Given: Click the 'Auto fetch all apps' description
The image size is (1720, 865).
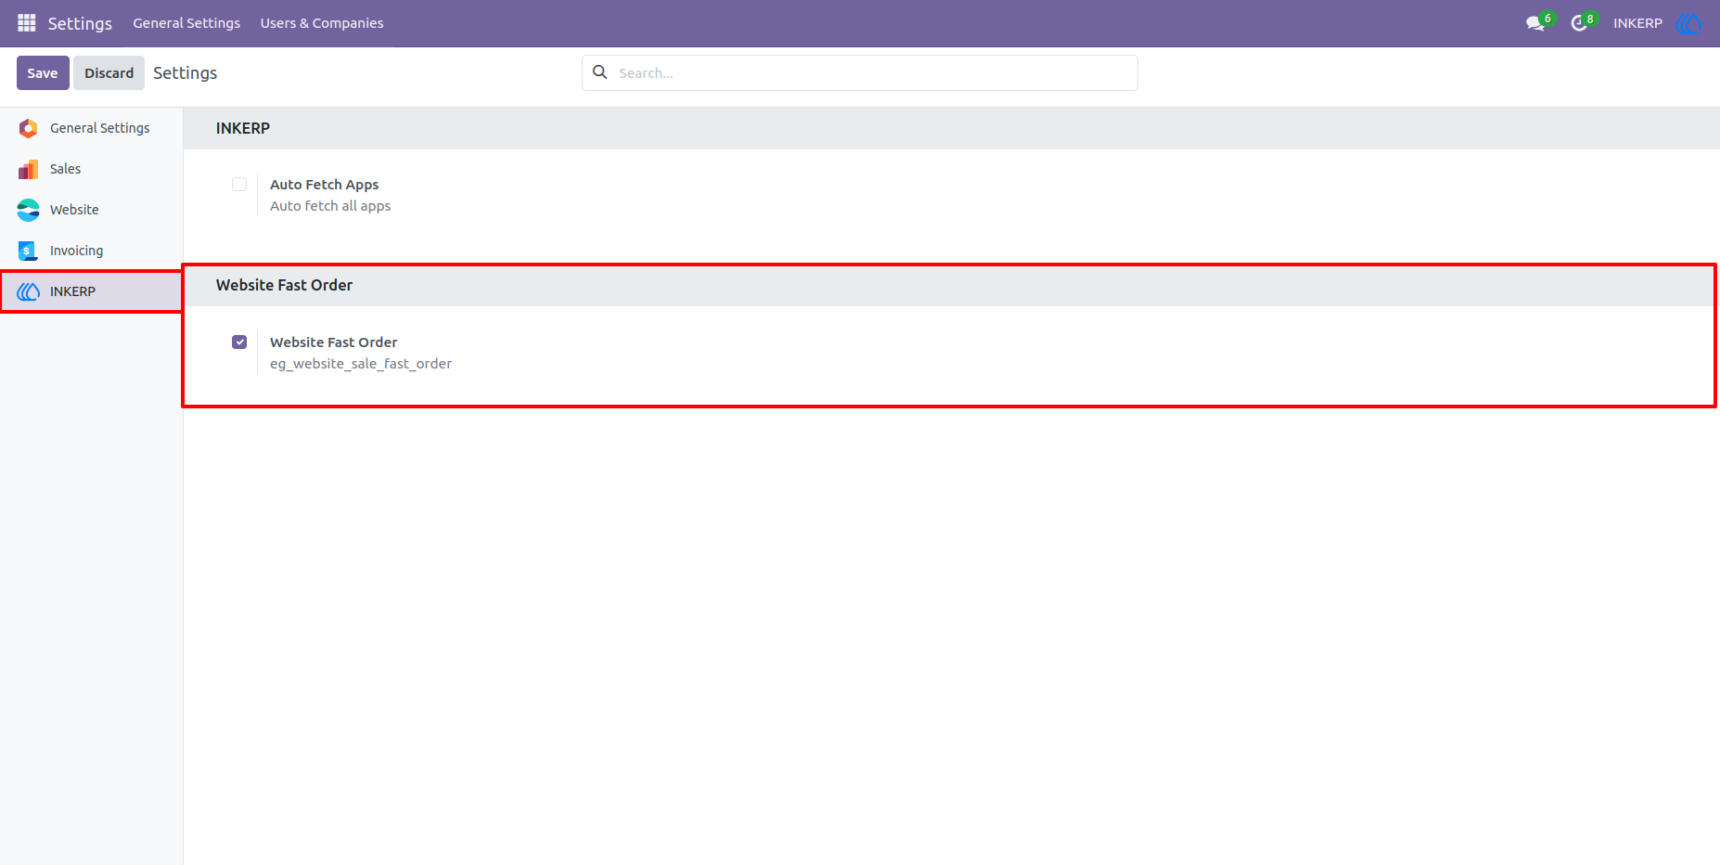Looking at the screenshot, I should (x=330, y=206).
